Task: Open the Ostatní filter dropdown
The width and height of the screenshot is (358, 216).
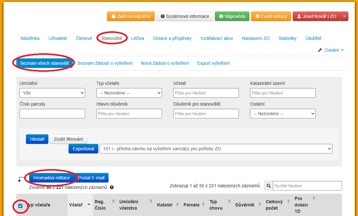Action: [283, 114]
